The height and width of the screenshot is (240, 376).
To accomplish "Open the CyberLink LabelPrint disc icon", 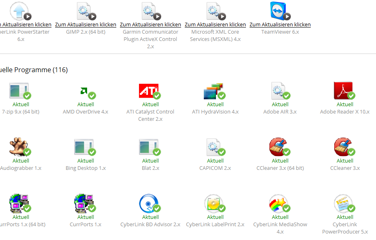I will (214, 204).
